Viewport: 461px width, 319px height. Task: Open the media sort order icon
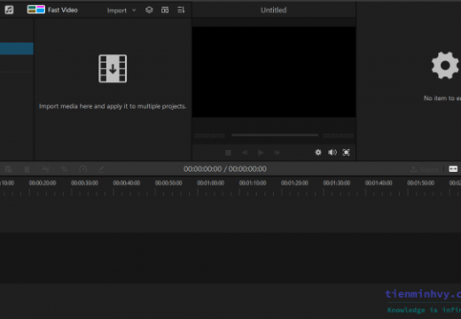point(181,10)
